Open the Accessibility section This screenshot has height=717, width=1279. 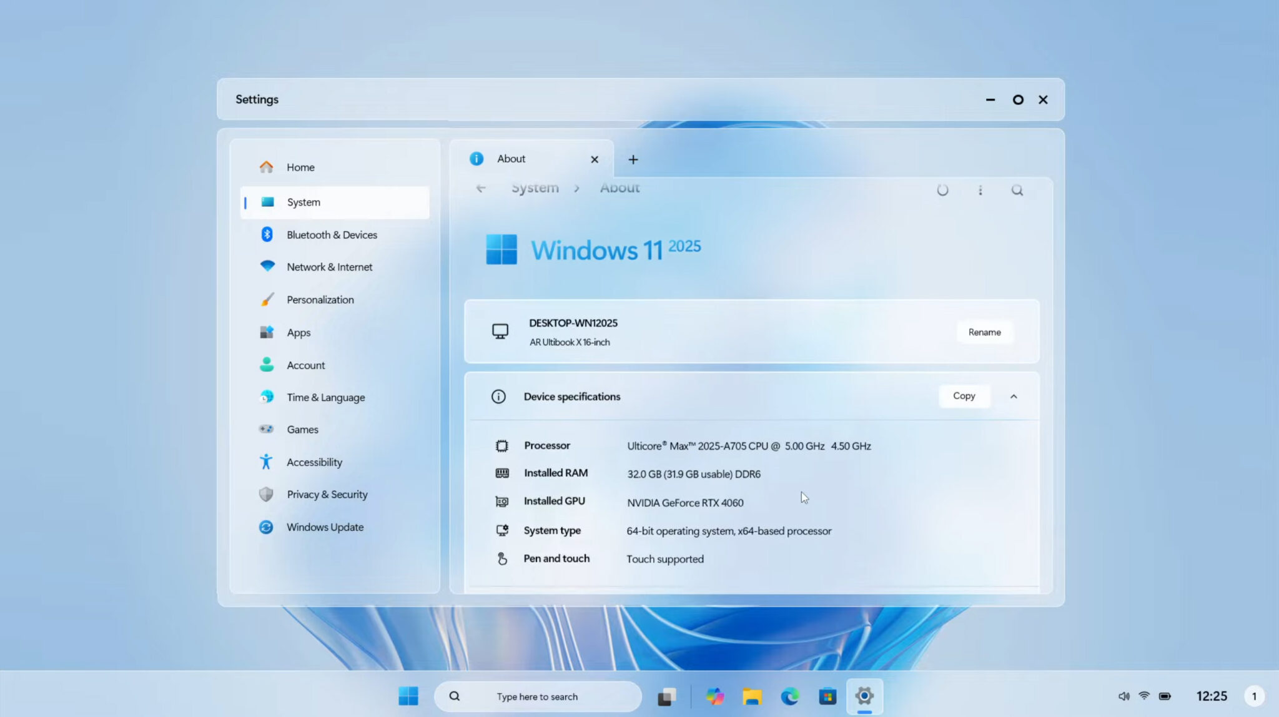(x=314, y=462)
